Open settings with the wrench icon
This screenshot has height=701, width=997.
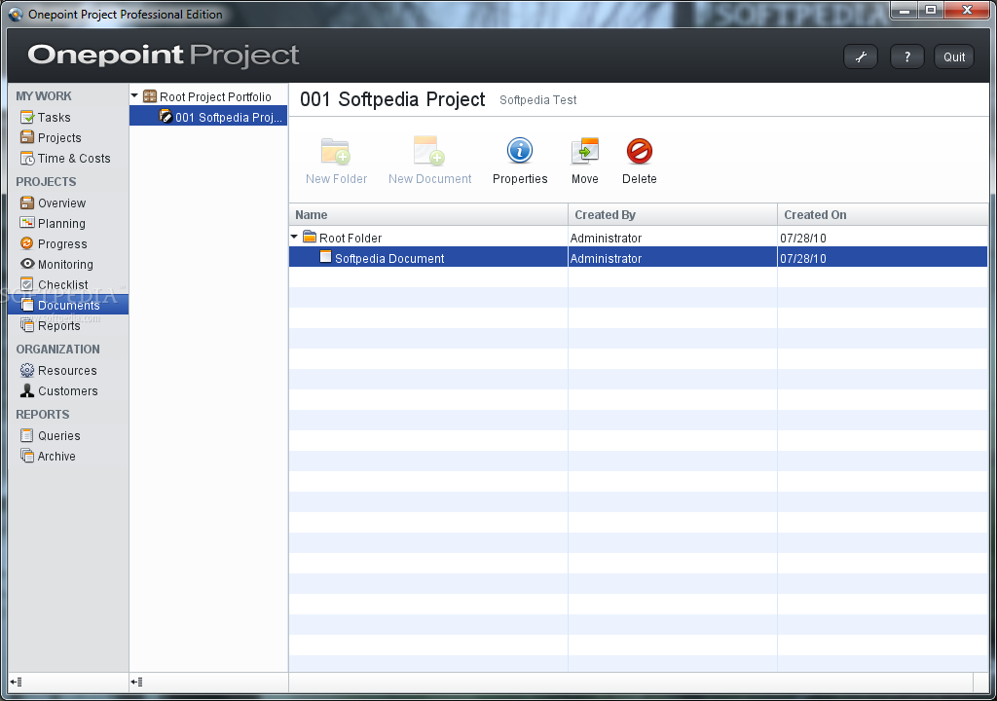point(861,56)
